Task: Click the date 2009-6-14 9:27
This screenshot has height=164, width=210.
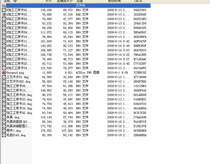Action: [118, 59]
